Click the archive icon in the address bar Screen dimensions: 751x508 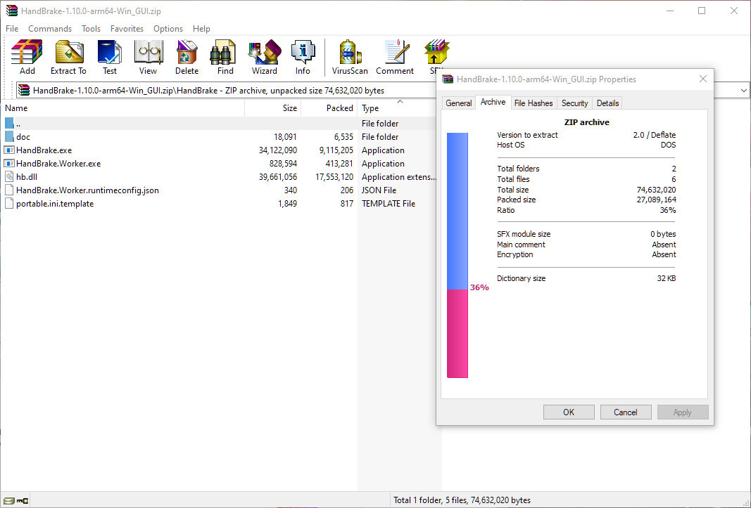24,91
